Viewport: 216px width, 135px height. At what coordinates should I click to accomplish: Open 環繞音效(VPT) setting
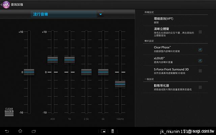(x=175, y=20)
